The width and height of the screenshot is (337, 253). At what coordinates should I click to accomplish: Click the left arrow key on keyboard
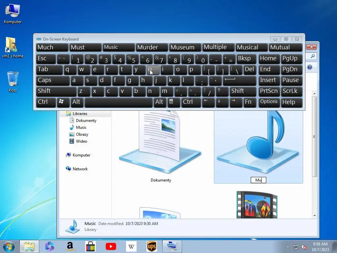click(x=208, y=102)
